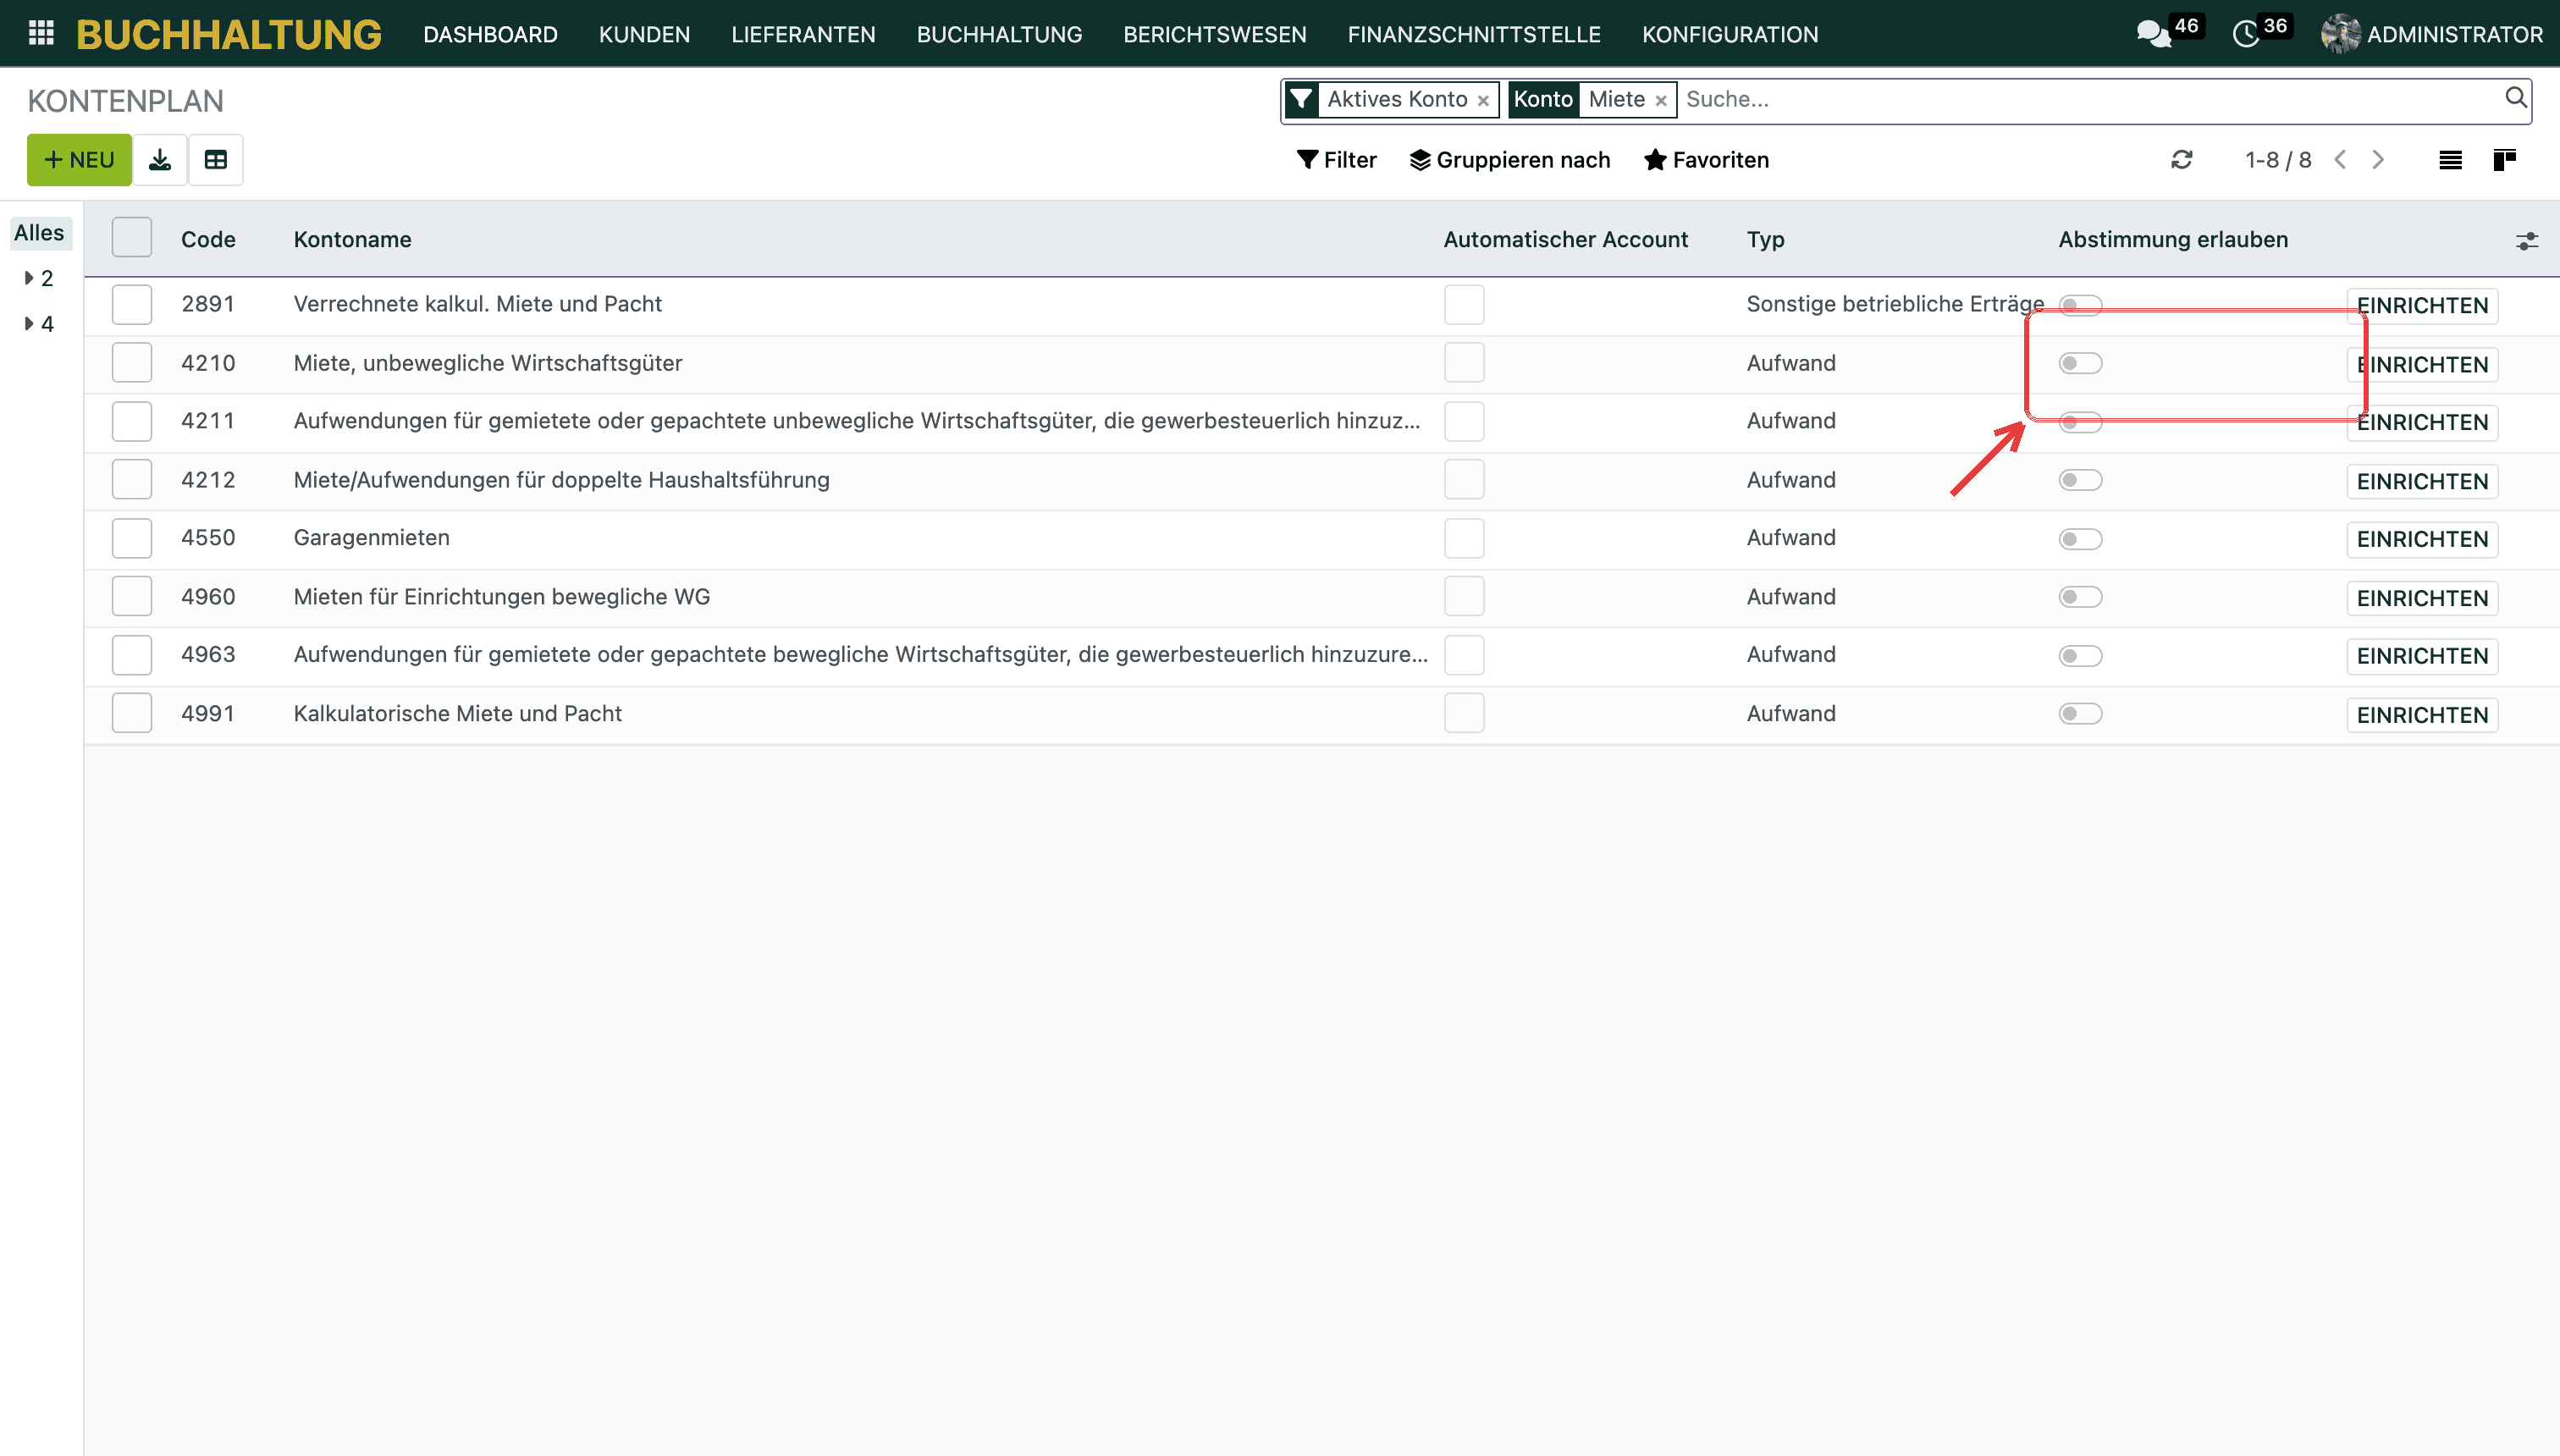Open the Dashboard menu

(490, 35)
